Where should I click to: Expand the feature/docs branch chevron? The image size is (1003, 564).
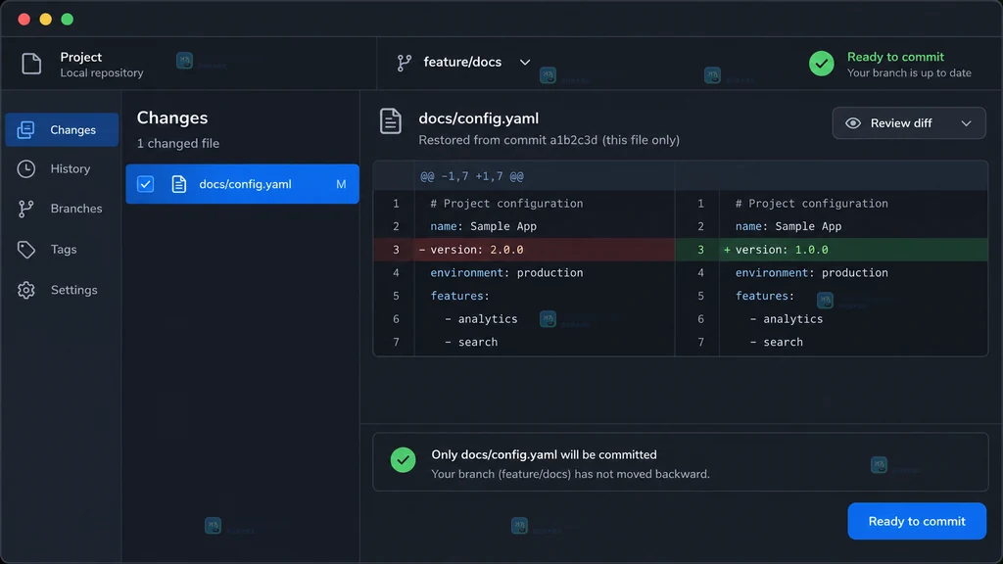(x=525, y=63)
